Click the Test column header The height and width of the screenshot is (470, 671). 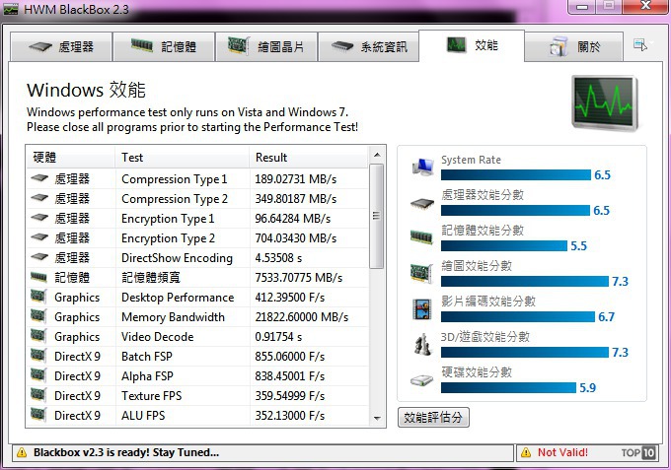point(182,158)
